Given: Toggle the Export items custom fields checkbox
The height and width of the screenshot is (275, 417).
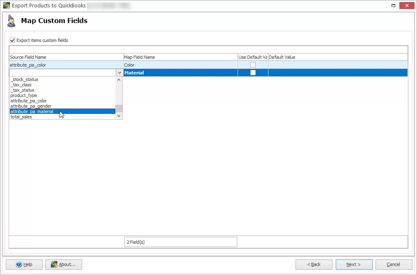Looking at the screenshot, I should point(12,40).
